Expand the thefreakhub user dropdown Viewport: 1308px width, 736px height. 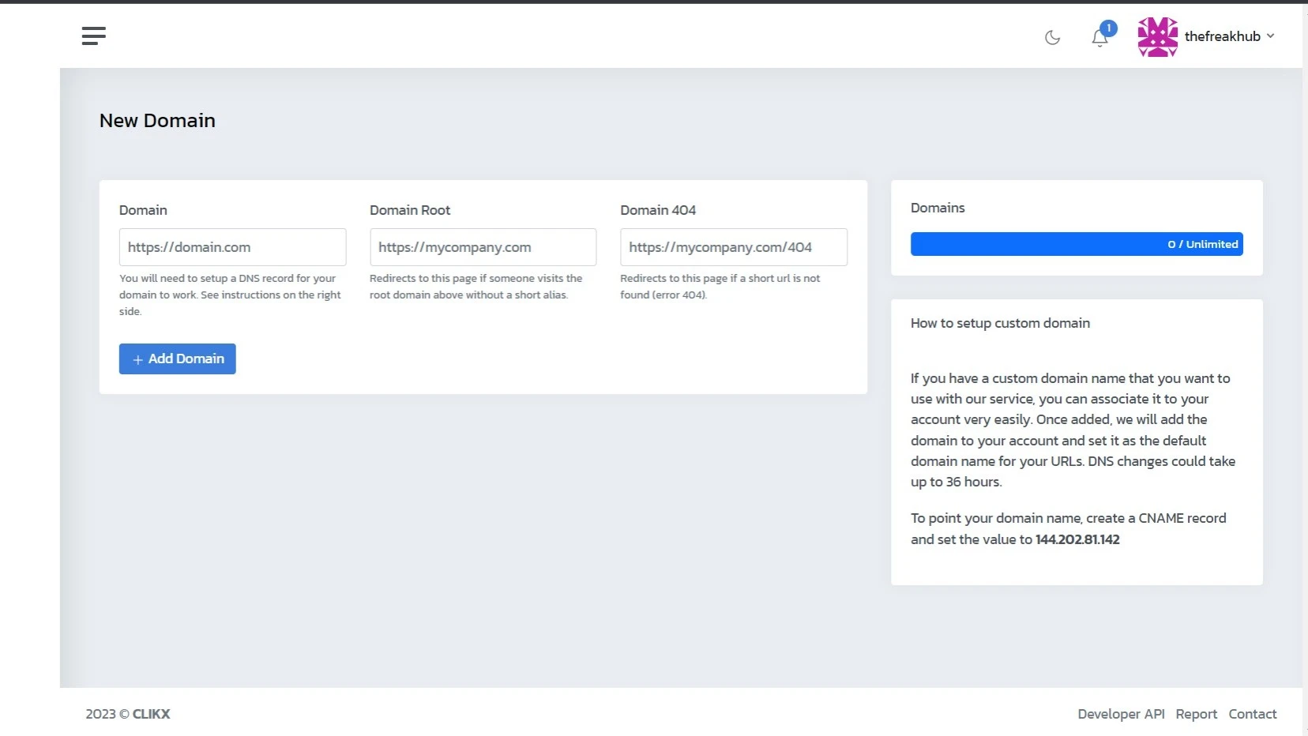[1229, 36]
